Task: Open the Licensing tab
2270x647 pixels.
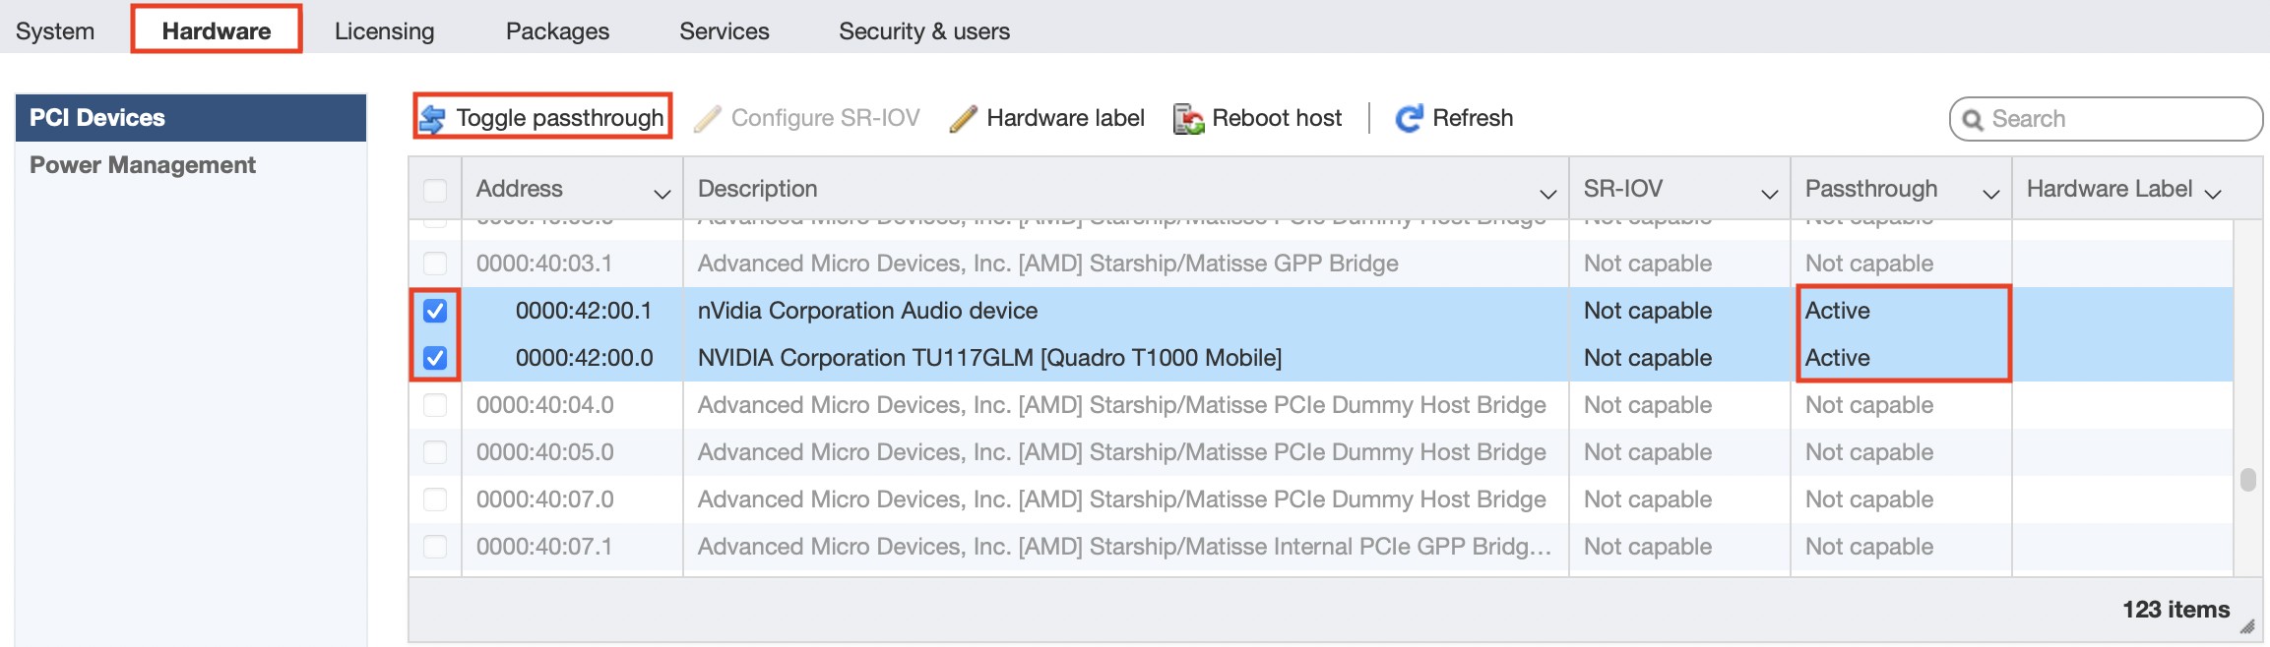Action: point(384,31)
